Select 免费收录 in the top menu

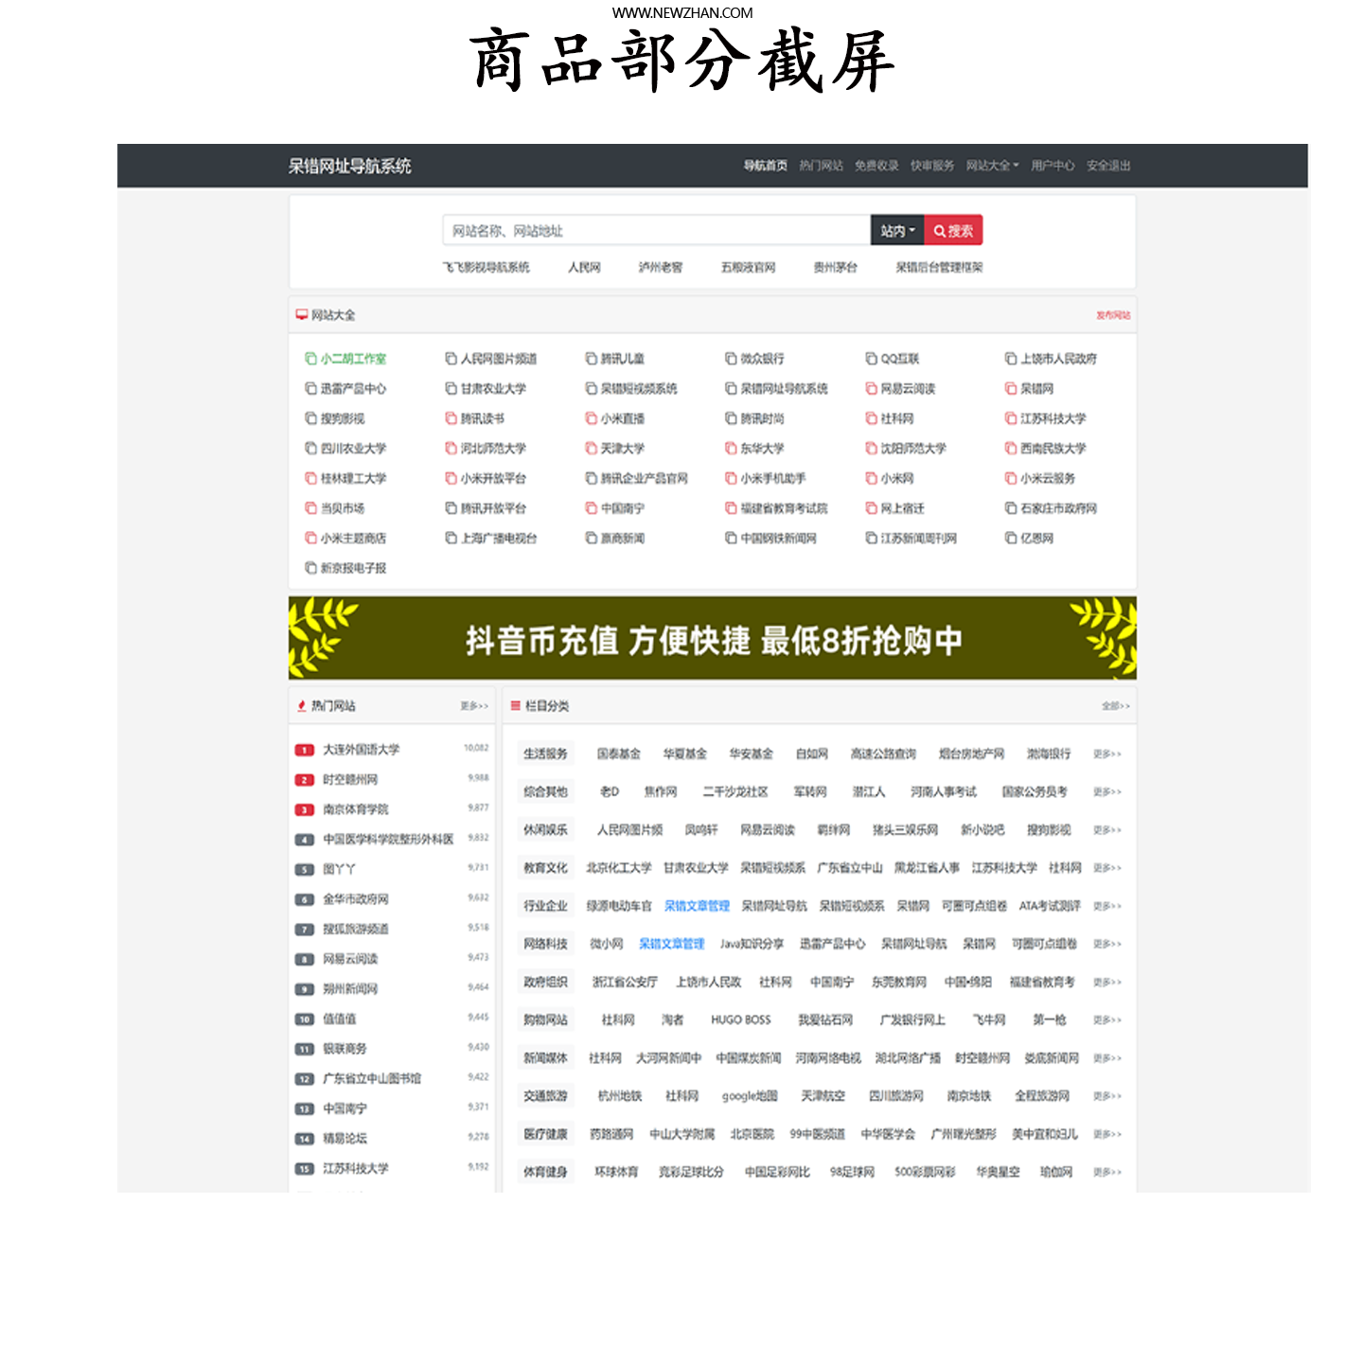point(876,165)
